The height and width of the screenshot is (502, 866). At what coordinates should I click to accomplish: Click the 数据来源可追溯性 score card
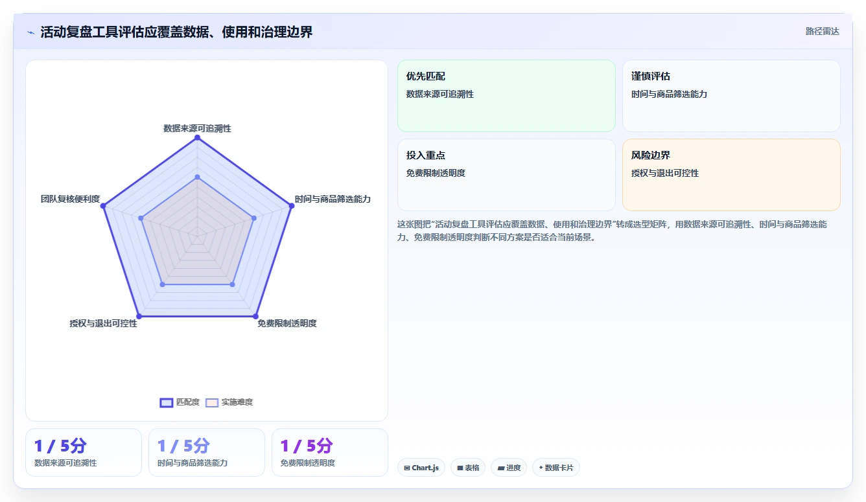84,452
